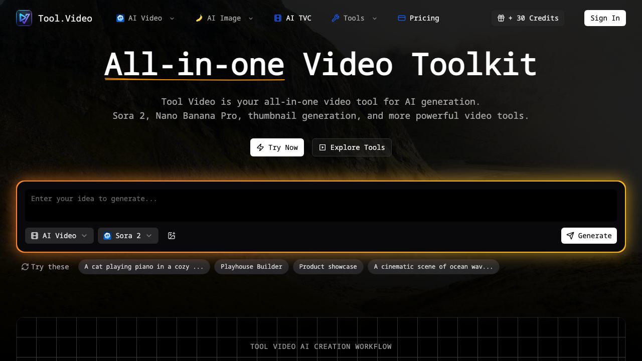The height and width of the screenshot is (361, 642).
Task: Go to the Pricing page
Action: 418,18
